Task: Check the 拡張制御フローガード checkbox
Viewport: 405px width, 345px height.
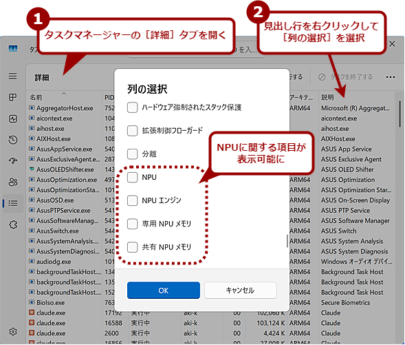Action: [132, 131]
